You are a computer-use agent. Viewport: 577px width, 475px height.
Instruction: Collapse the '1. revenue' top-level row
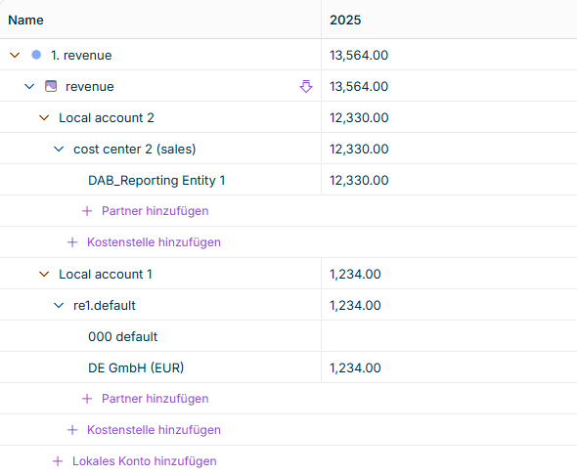(x=15, y=55)
